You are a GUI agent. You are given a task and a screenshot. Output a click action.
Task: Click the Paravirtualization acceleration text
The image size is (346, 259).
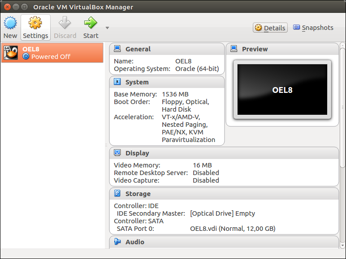tap(188, 140)
